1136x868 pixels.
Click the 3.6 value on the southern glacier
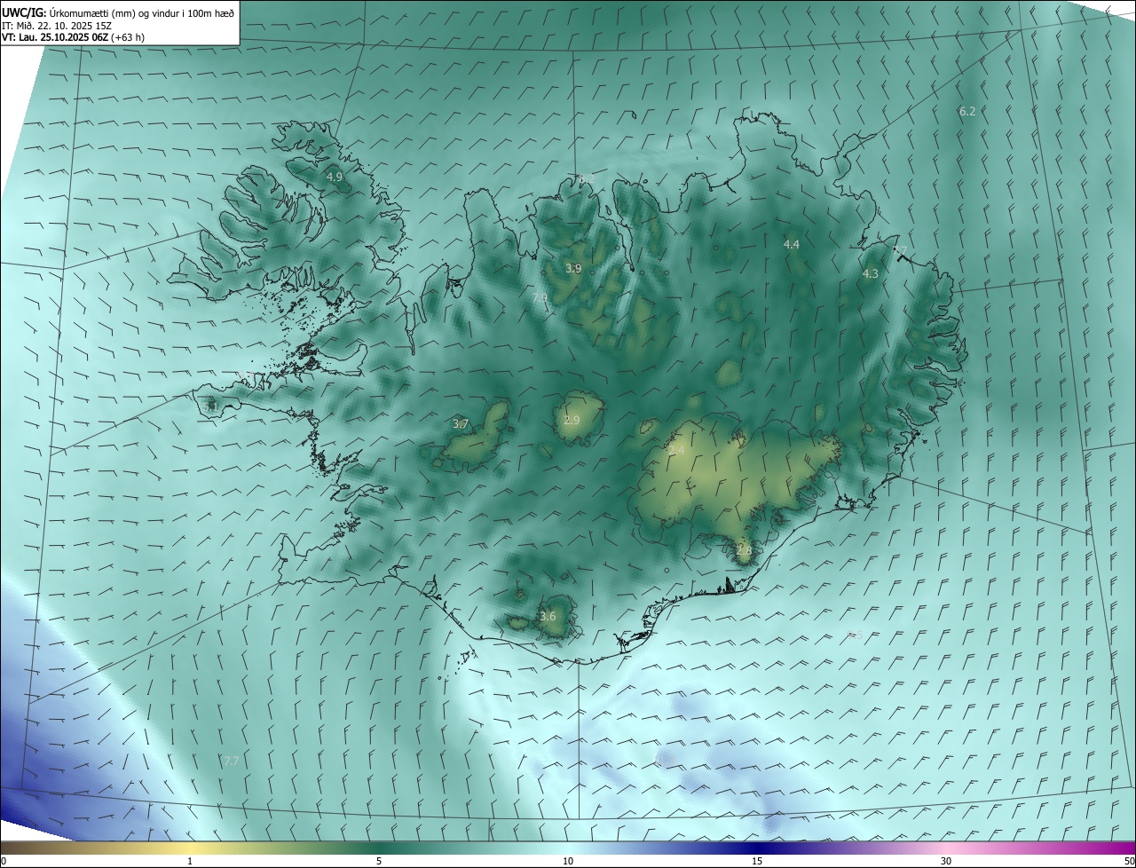(x=548, y=616)
